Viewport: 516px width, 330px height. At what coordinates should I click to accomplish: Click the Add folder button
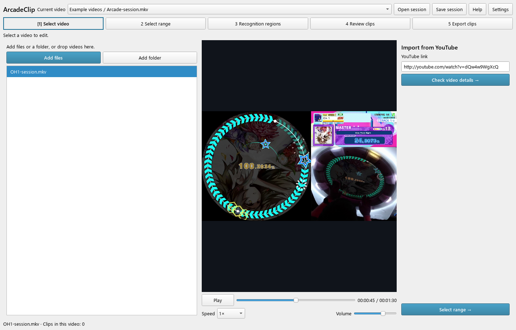coord(150,58)
